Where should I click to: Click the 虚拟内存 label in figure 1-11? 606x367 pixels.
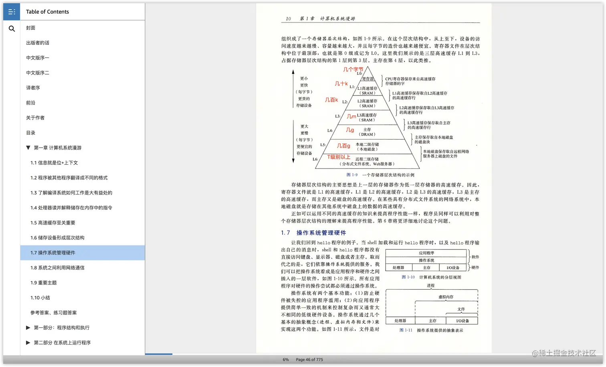pos(446,297)
